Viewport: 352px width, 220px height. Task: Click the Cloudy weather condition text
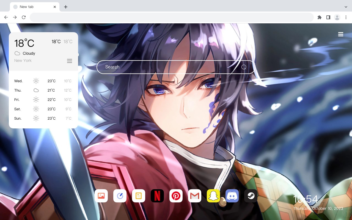[x=29, y=53]
